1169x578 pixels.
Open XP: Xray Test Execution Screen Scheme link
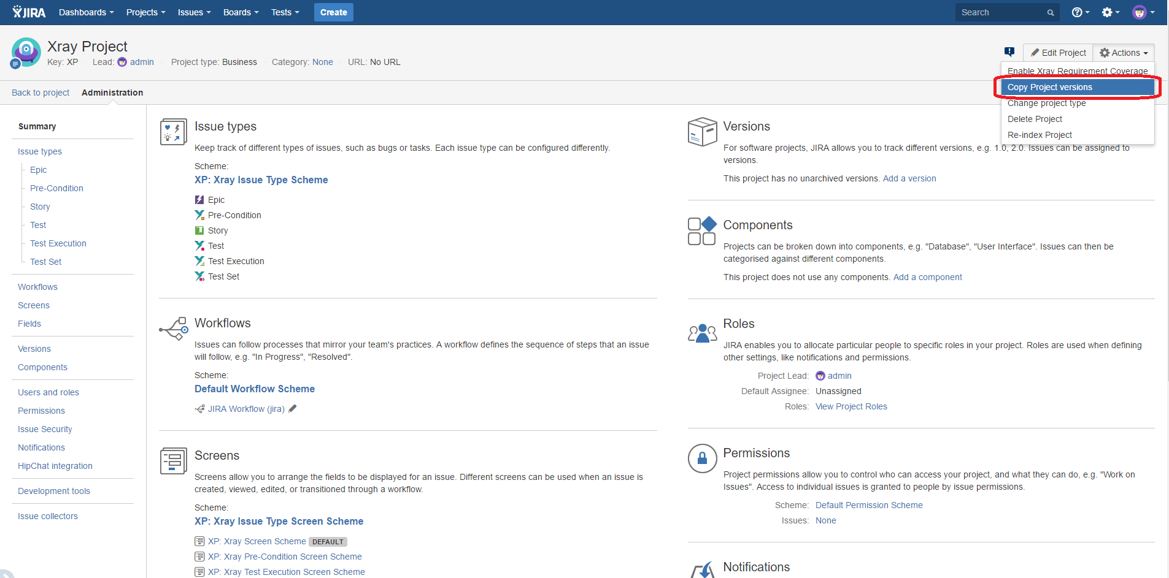coord(287,572)
